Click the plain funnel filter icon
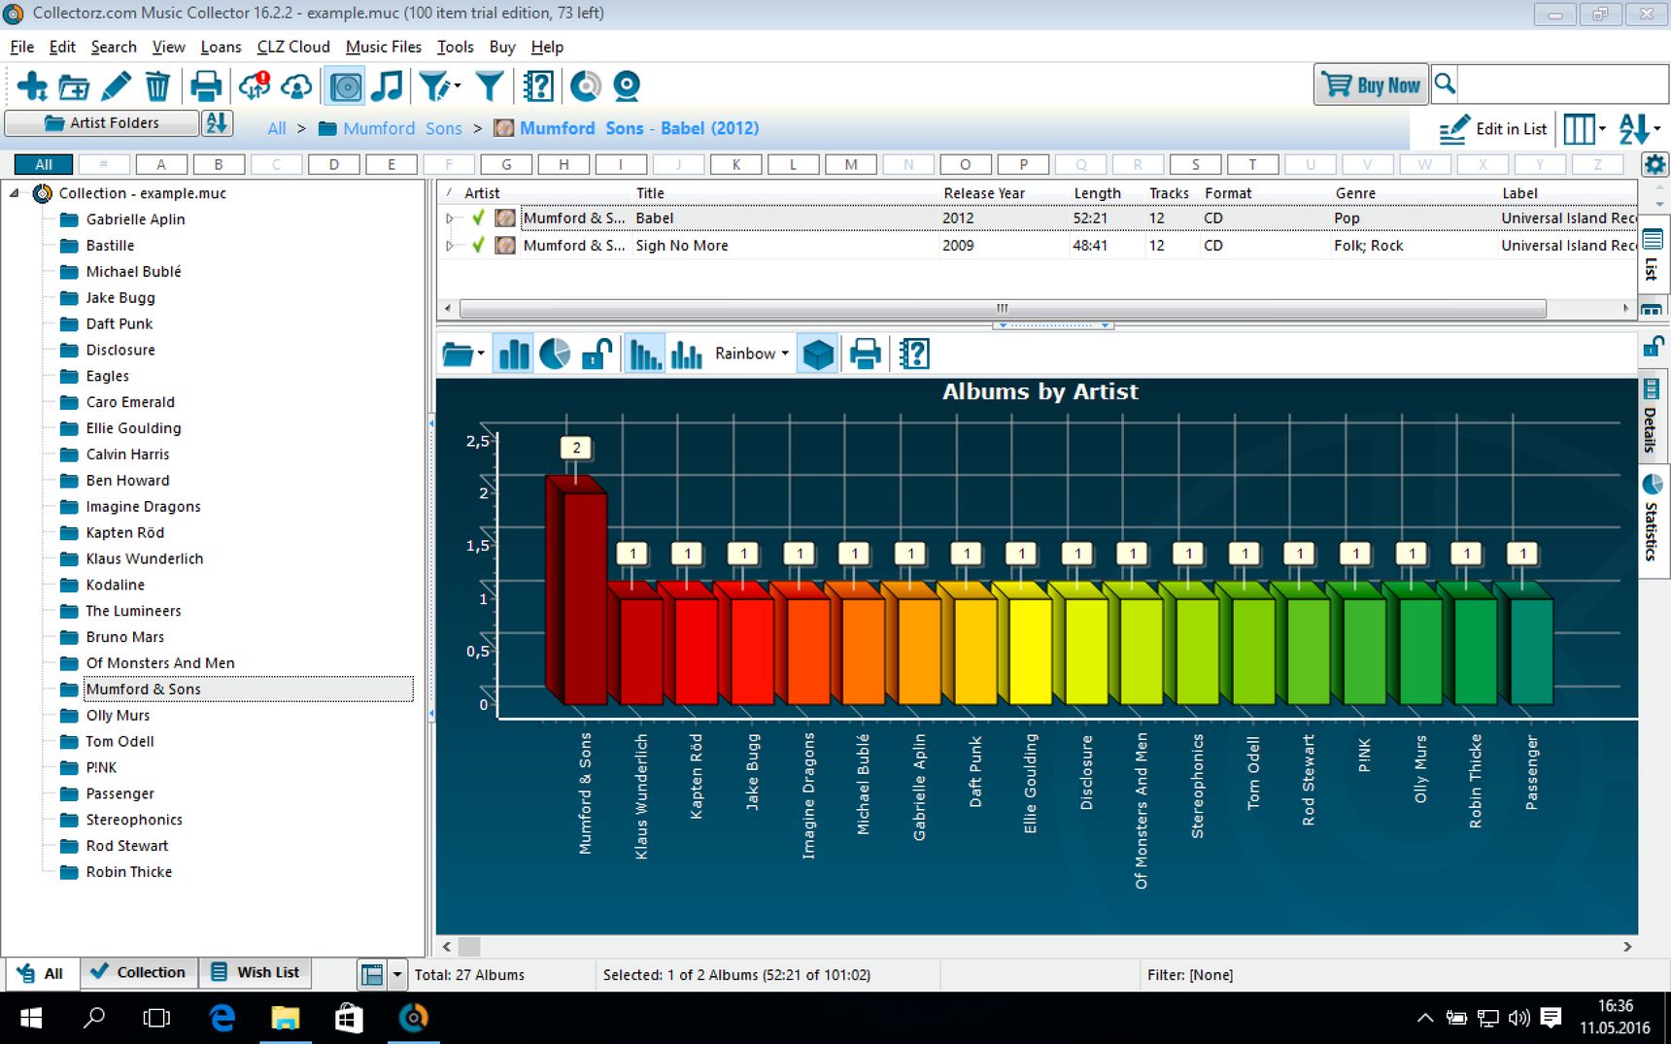This screenshot has width=1671, height=1044. point(490,86)
